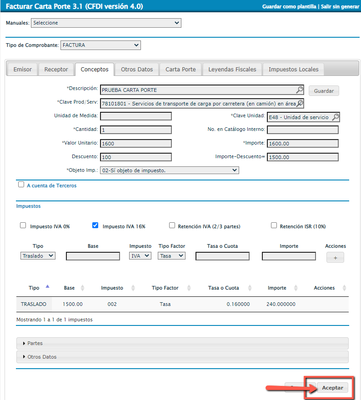Expand the Otros Datos collapsible section
Viewport: 361px width, 400px height.
(x=182, y=357)
